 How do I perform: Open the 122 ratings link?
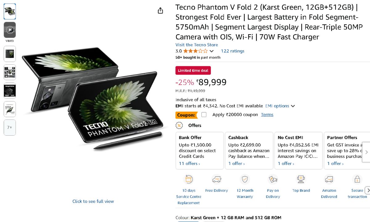tap(232, 51)
